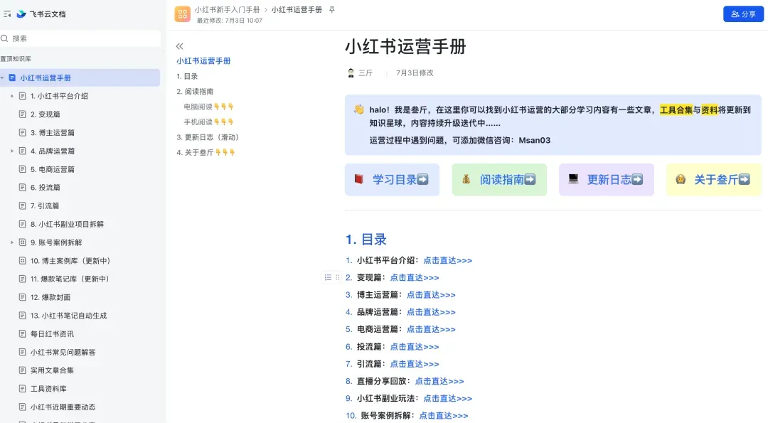Select 工具资料库 in the sidebar tree
The width and height of the screenshot is (768, 423).
[48, 389]
